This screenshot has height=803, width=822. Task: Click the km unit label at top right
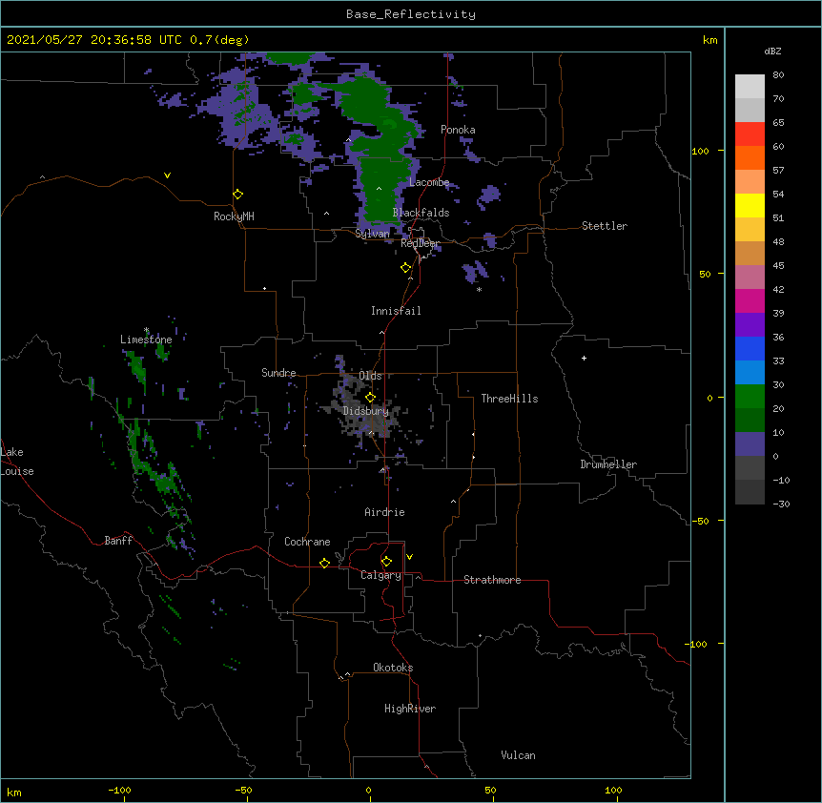pos(709,40)
